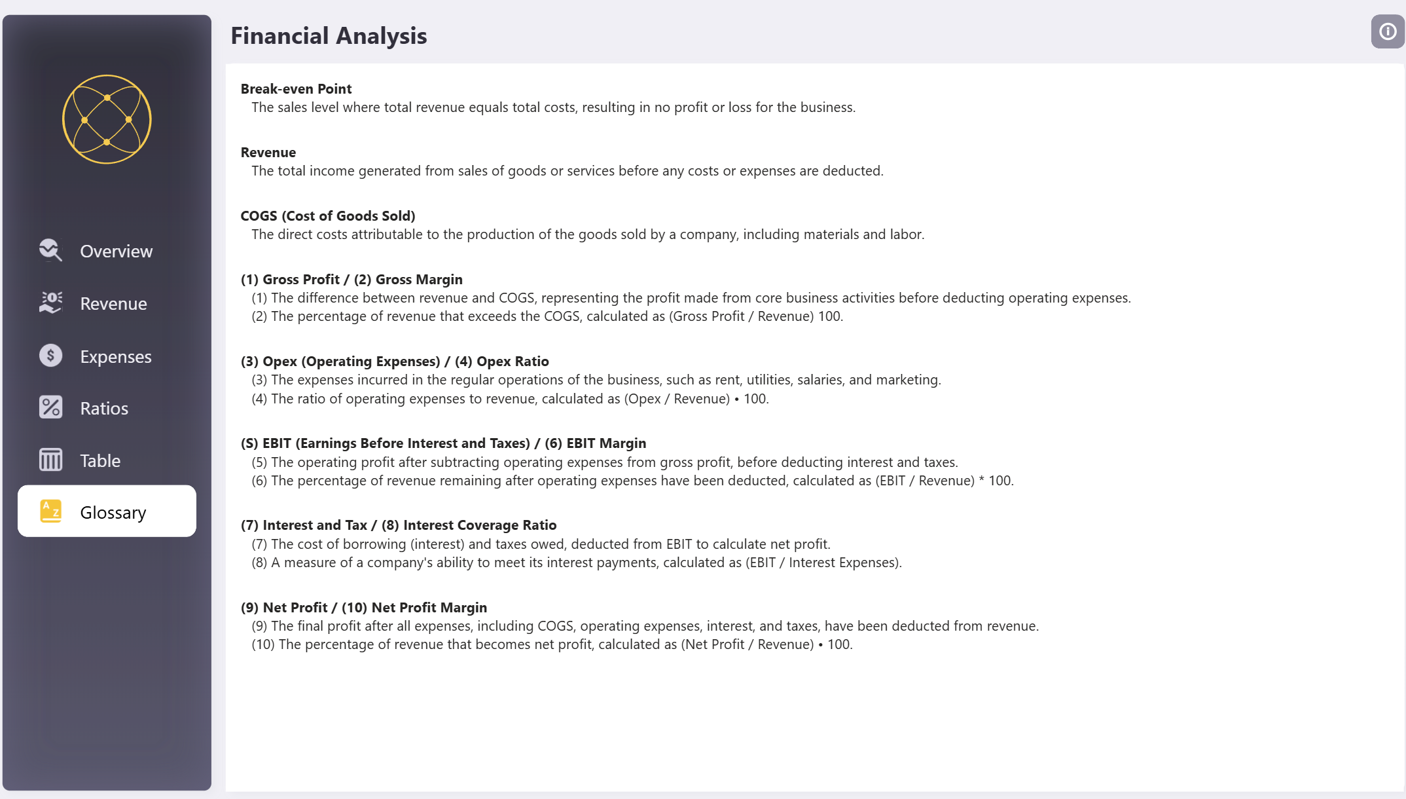Click the Glossary A-Z book icon

click(x=50, y=511)
